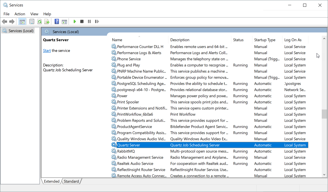The image size is (328, 192).
Task: Select the PNRP Machine Name Public... service name
Action: (x=141, y=71)
